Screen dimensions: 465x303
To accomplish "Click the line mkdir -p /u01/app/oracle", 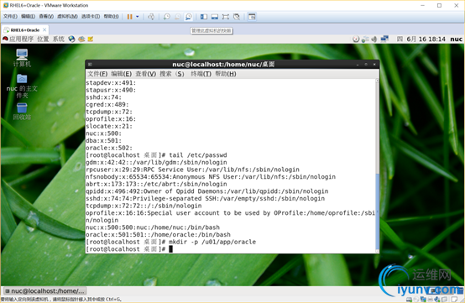I will coord(212,242).
